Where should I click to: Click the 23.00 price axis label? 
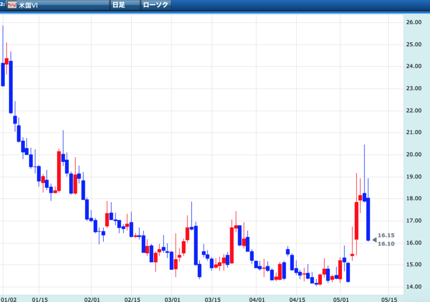click(x=414, y=88)
